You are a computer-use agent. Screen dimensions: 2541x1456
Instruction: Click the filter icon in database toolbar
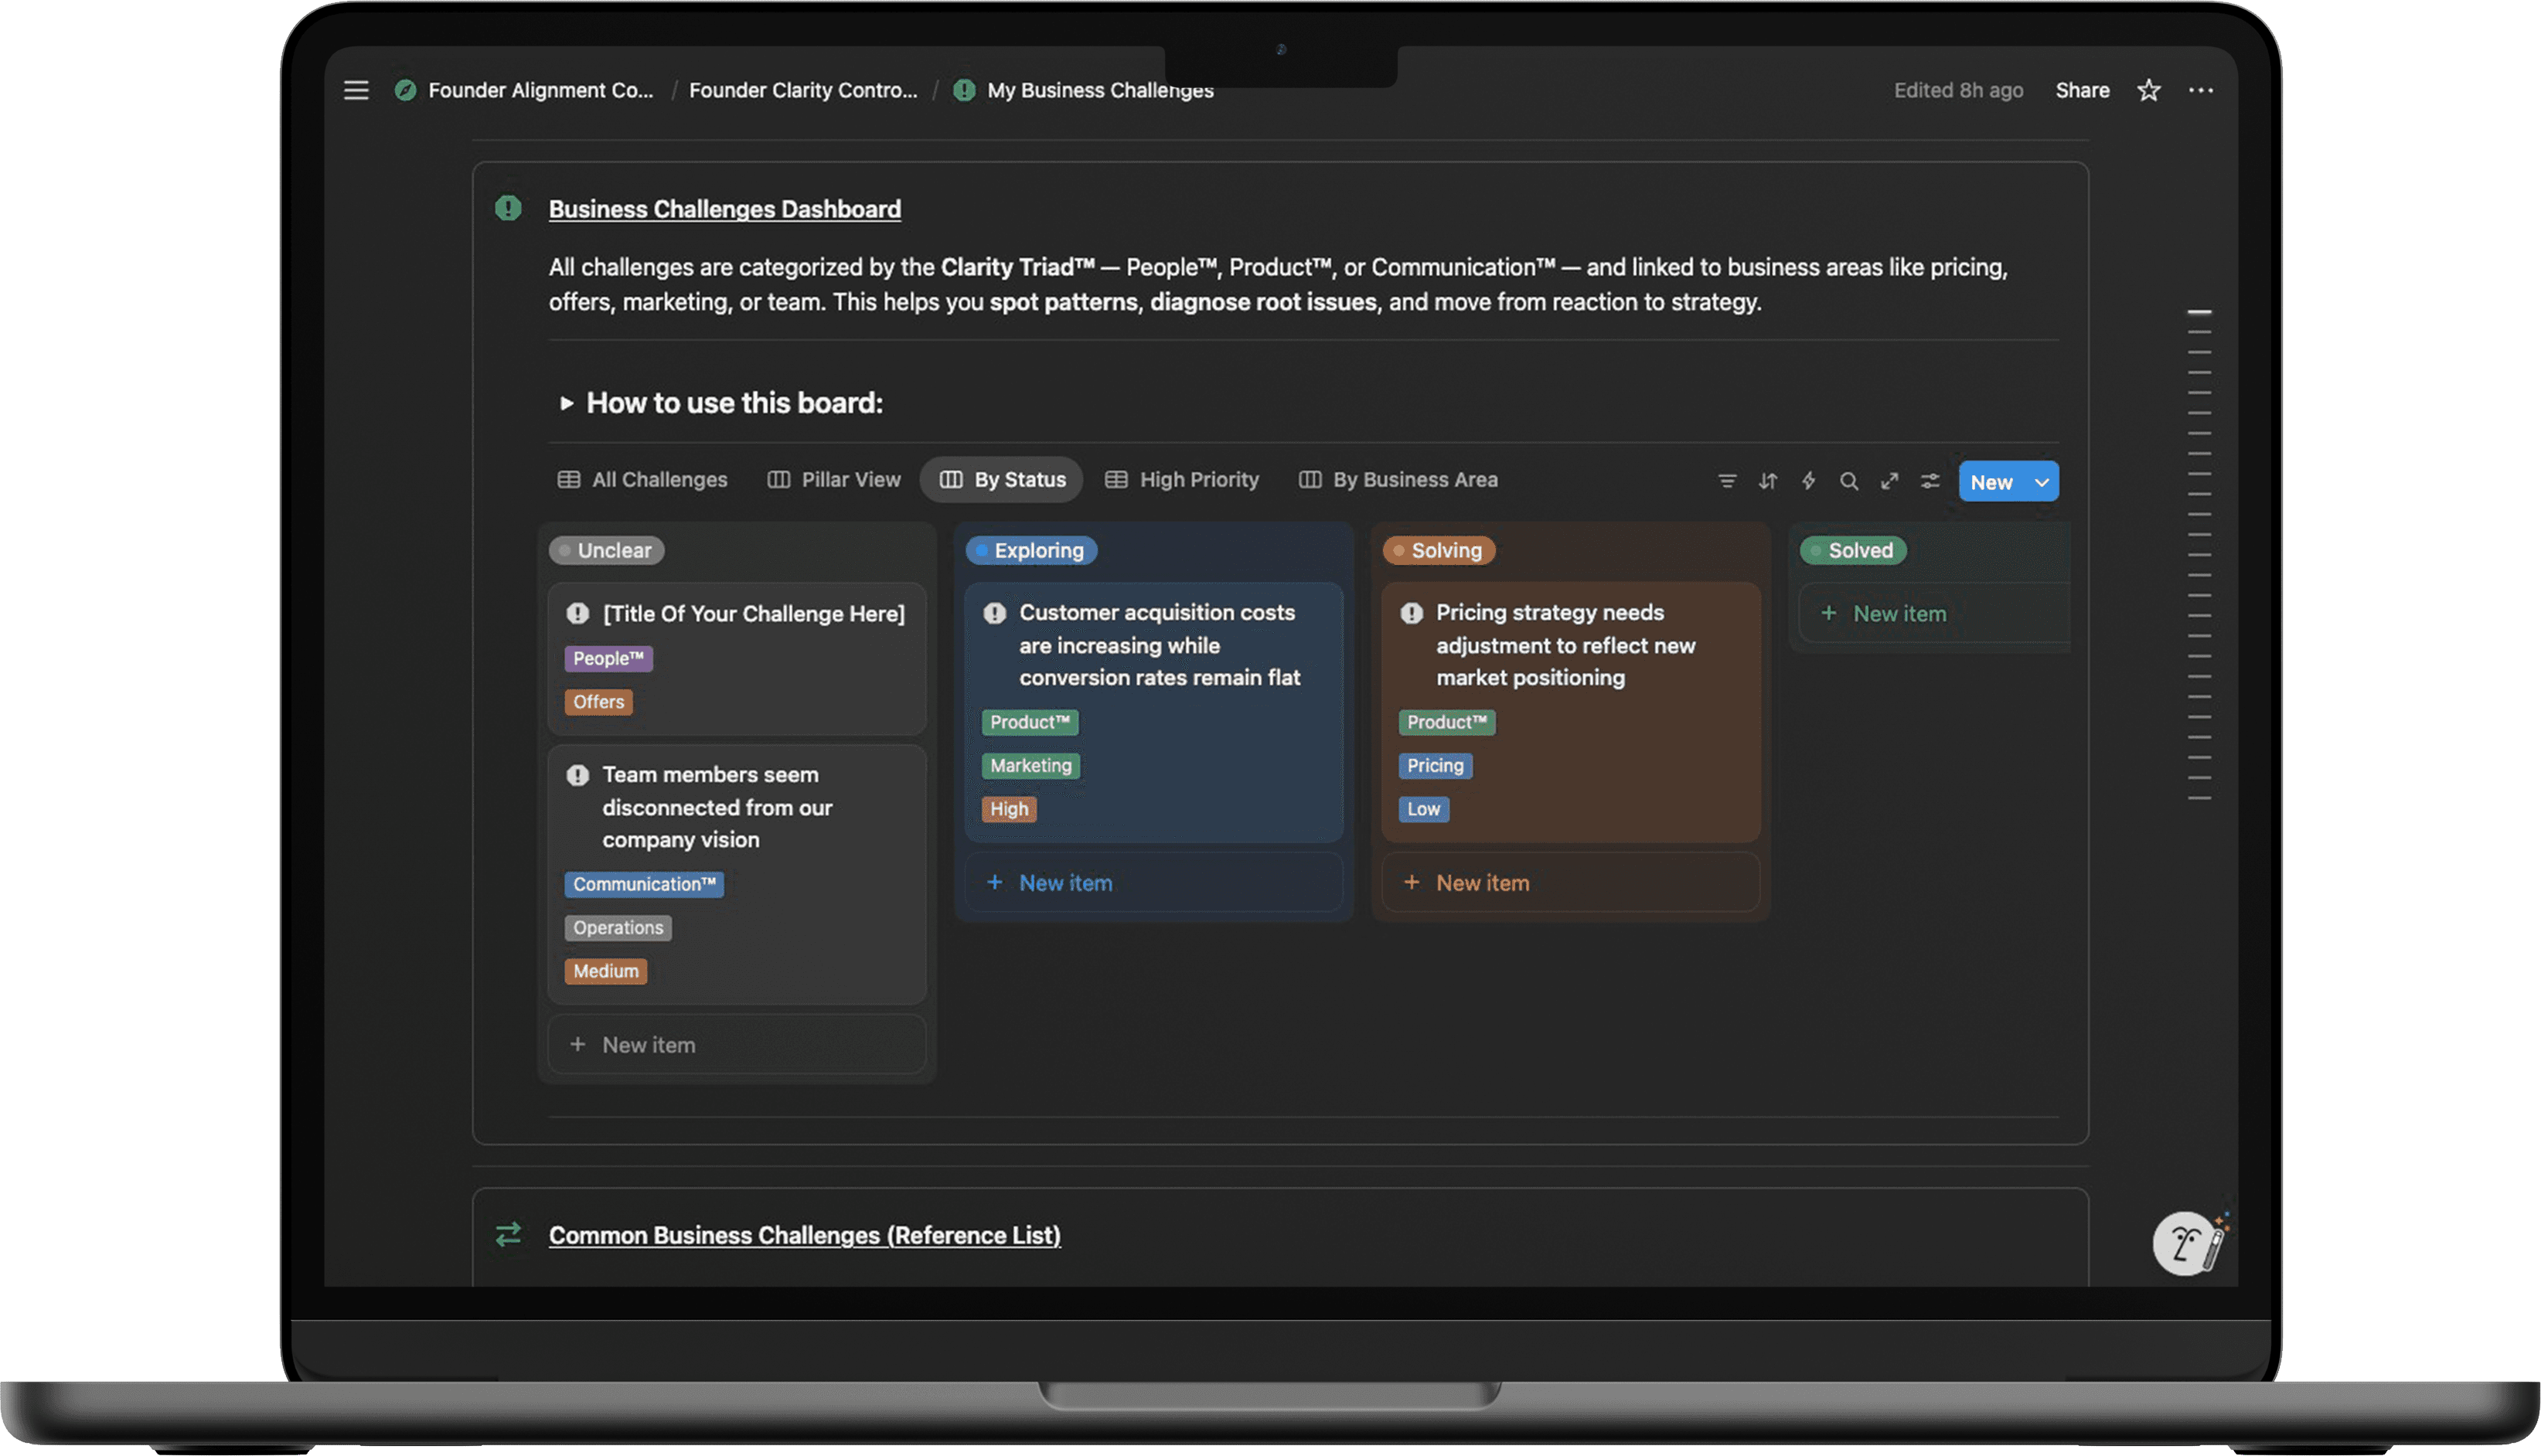(1726, 481)
